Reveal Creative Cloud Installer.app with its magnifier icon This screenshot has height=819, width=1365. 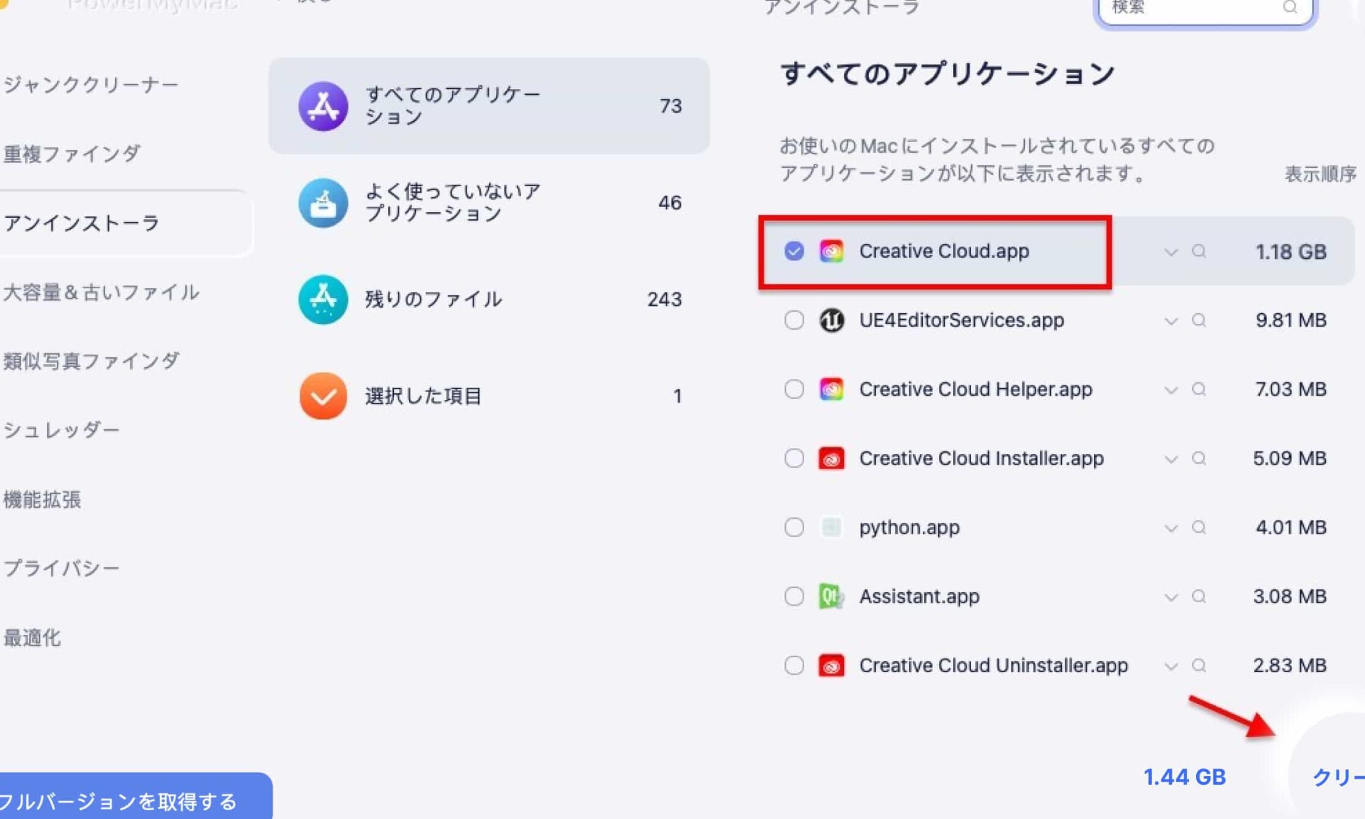point(1199,459)
